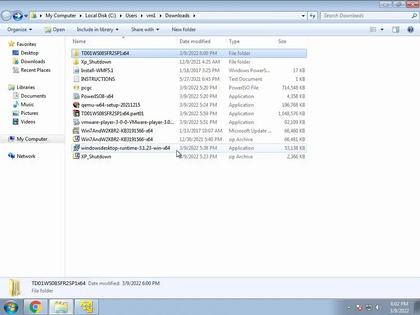Image resolution: width=420 pixels, height=315 pixels.
Task: Show hidden system tray icons
Action: click(349, 307)
